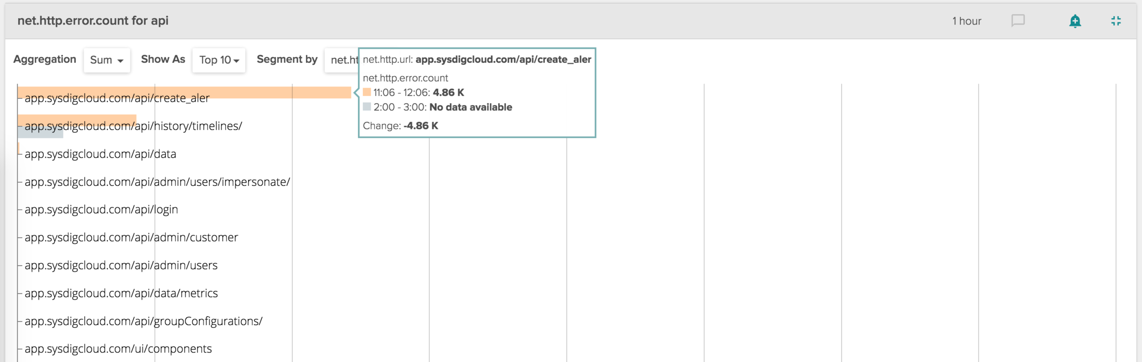Open the Sum aggregation dropdown
Viewport: 1142px width, 362px height.
click(107, 60)
